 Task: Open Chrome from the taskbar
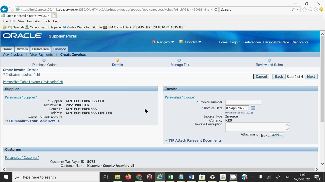tap(139, 177)
